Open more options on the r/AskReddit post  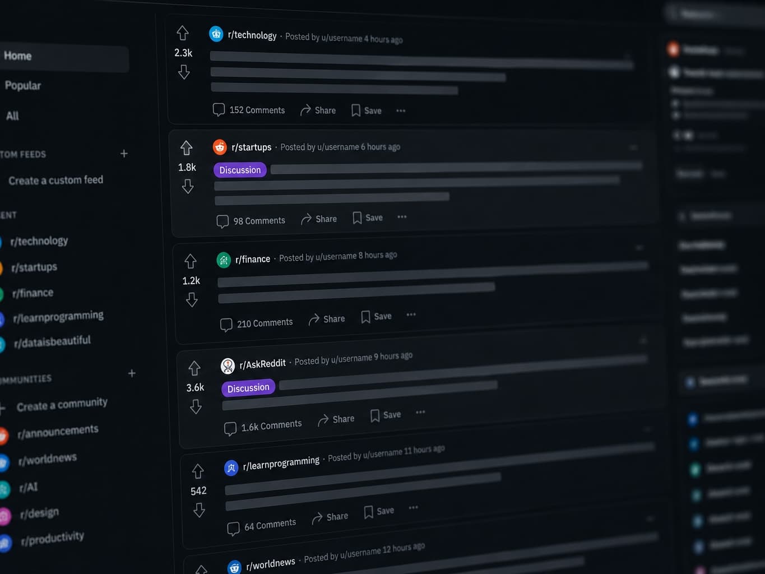tap(420, 412)
